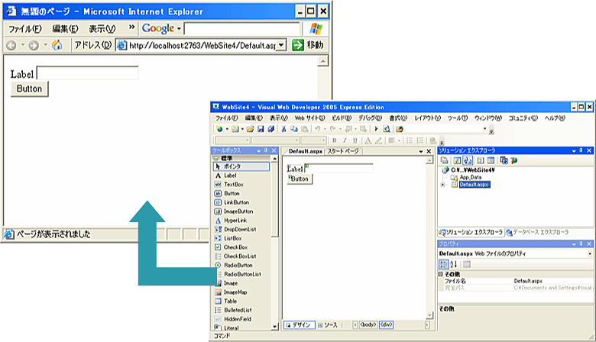Image resolution: width=596 pixels, height=342 pixels.
Task: Click the Save icon in Visual Web Developer
Action: (261, 129)
